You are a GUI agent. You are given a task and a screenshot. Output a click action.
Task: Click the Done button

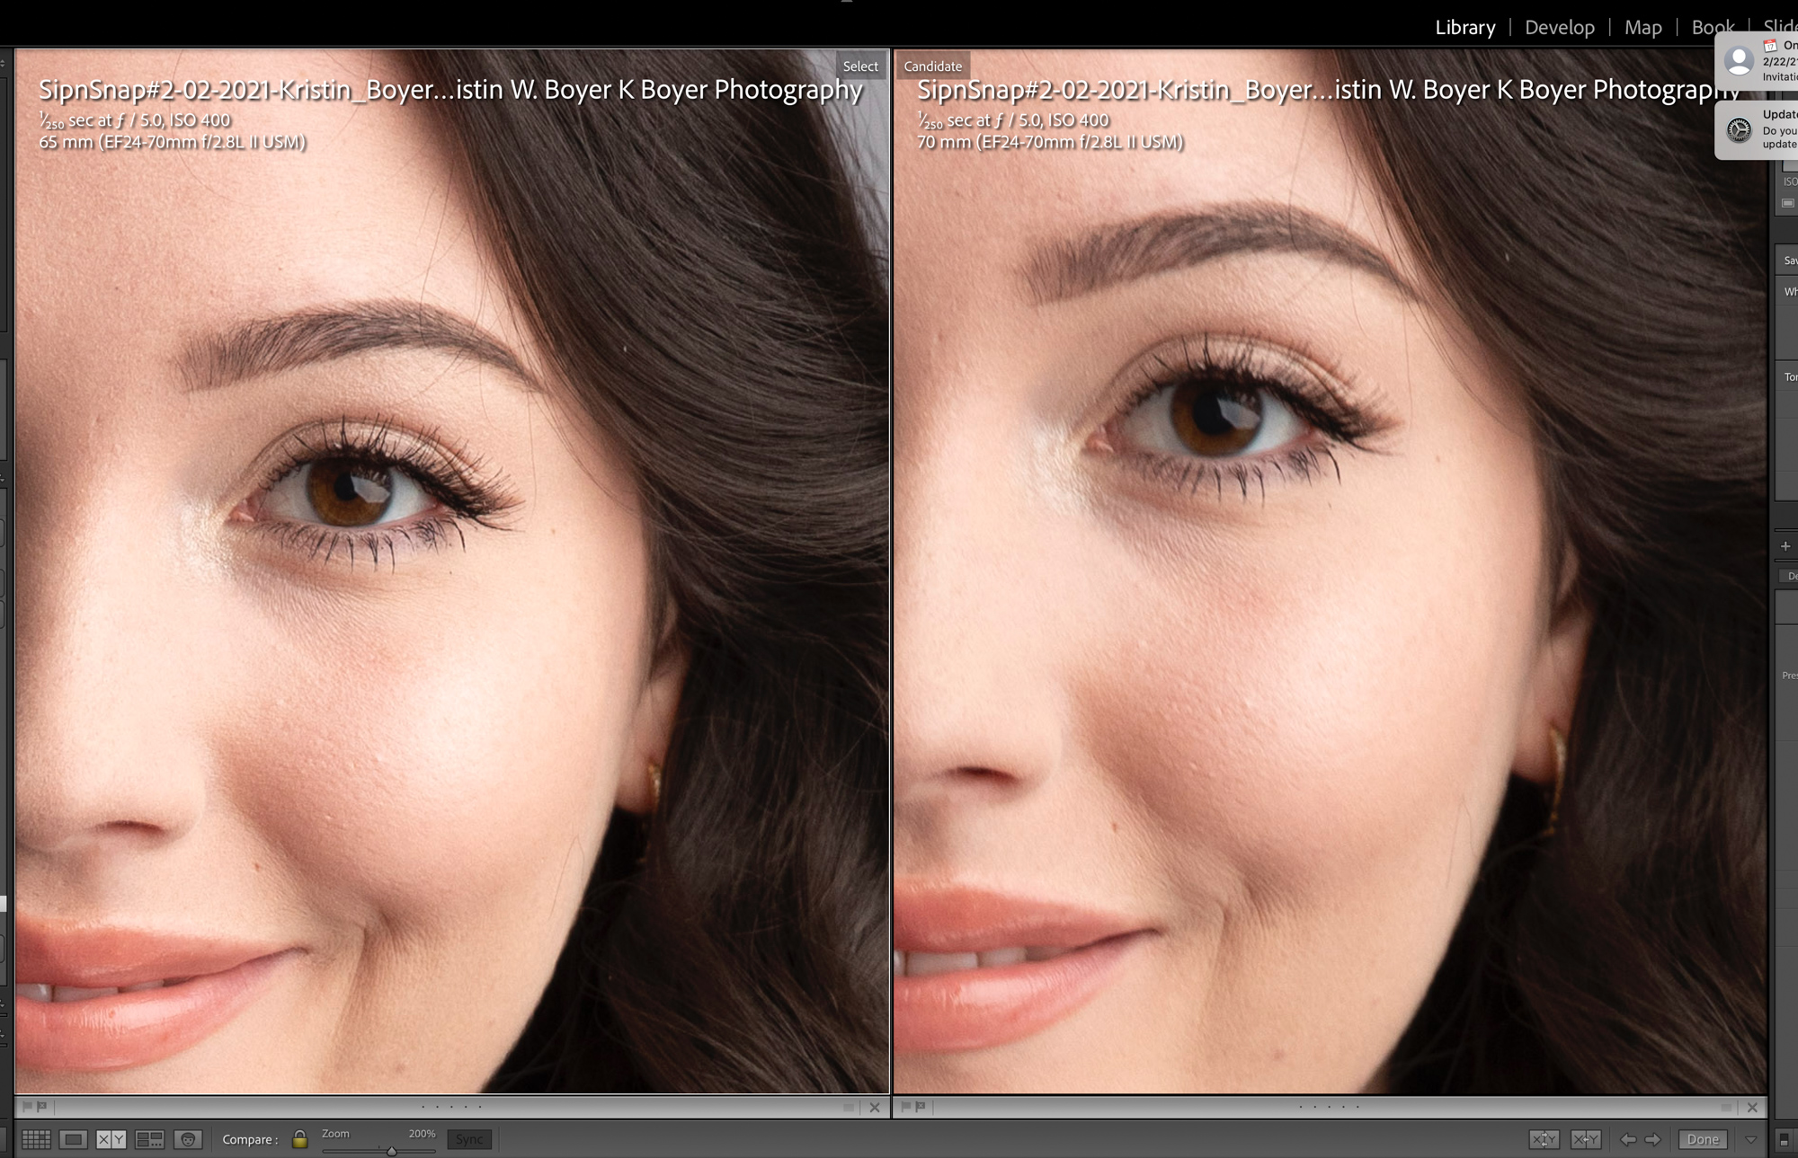pos(1703,1139)
